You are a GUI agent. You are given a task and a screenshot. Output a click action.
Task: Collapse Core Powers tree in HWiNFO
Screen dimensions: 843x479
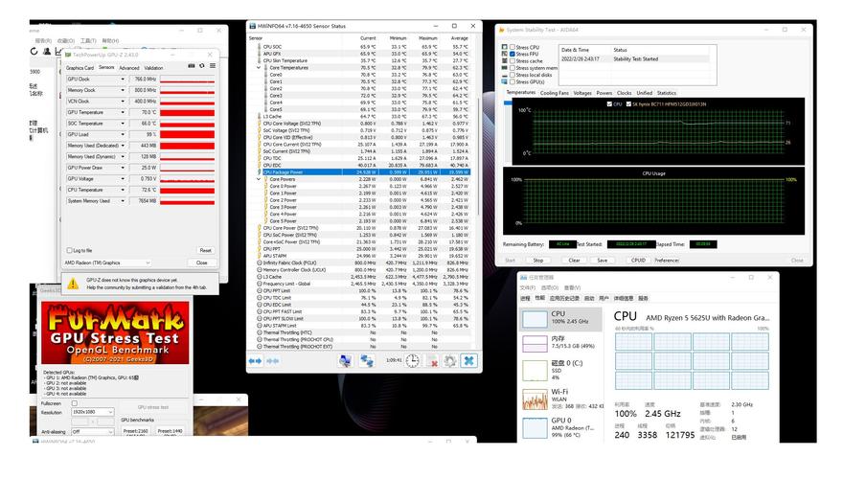(259, 179)
